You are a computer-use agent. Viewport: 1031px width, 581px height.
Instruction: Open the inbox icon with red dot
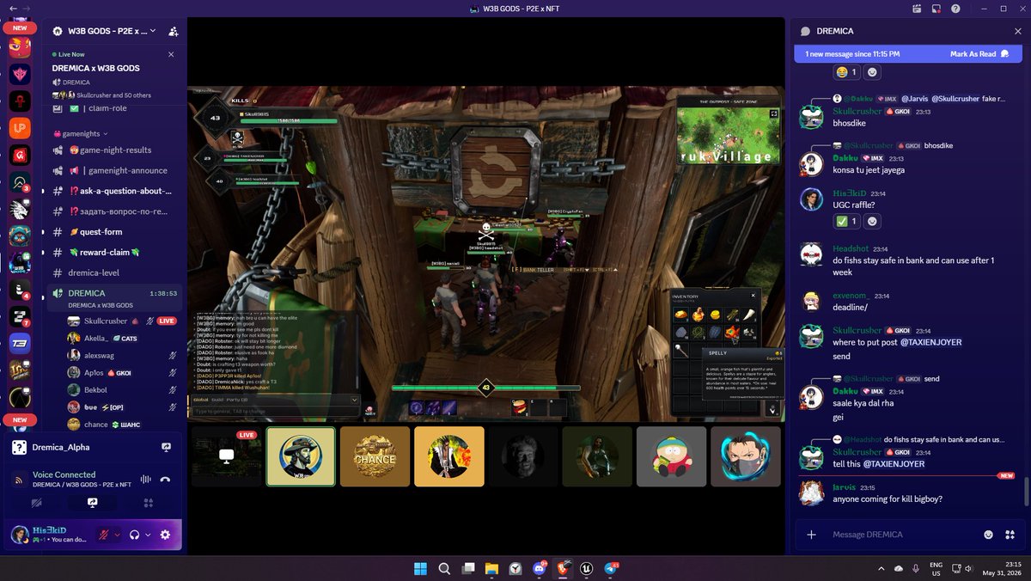point(936,9)
